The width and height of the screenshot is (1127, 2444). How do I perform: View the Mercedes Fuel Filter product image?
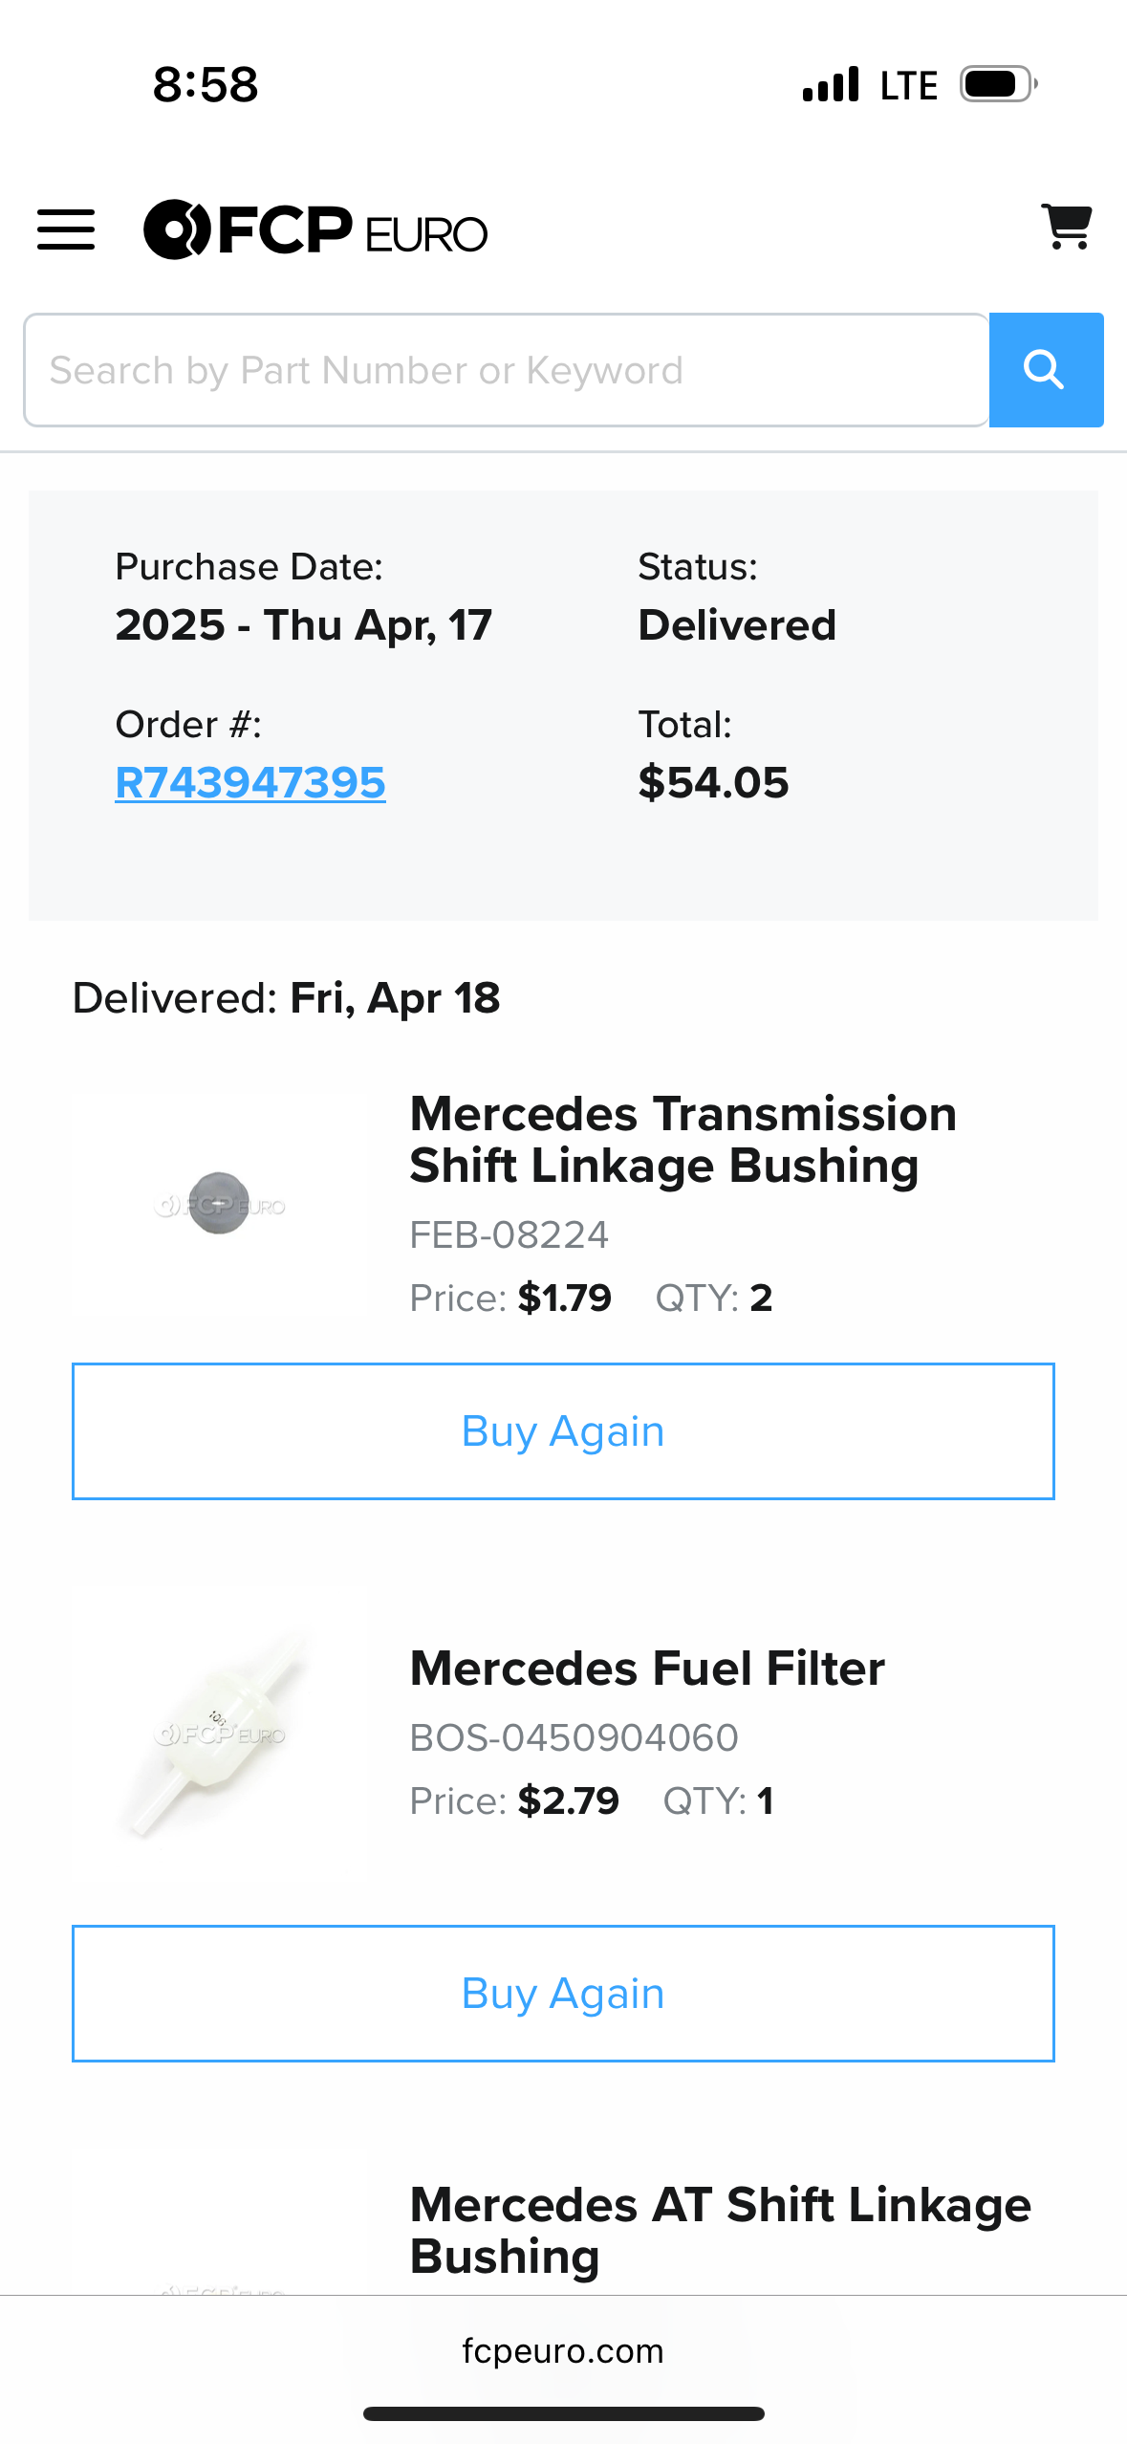point(220,1734)
